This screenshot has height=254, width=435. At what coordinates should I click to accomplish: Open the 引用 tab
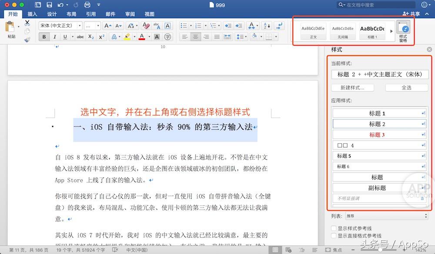click(91, 14)
